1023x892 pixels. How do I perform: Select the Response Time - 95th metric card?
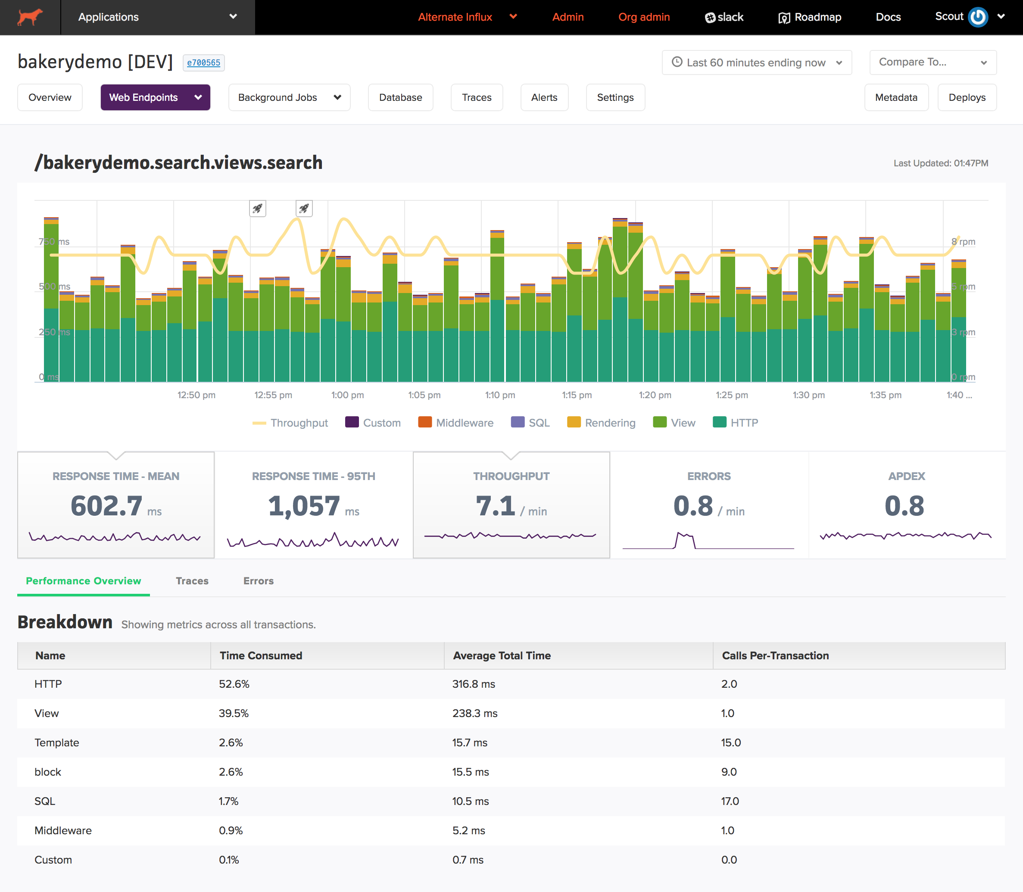(x=314, y=505)
